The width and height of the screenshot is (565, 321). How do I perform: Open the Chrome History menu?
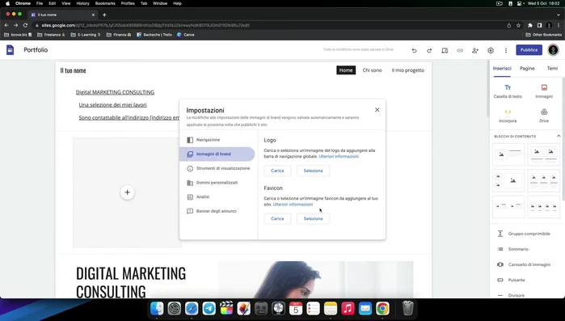coord(82,3)
